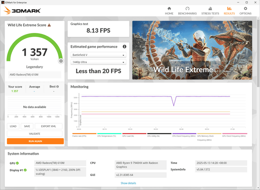Click the GPU green checkmark icon

tap(17, 163)
